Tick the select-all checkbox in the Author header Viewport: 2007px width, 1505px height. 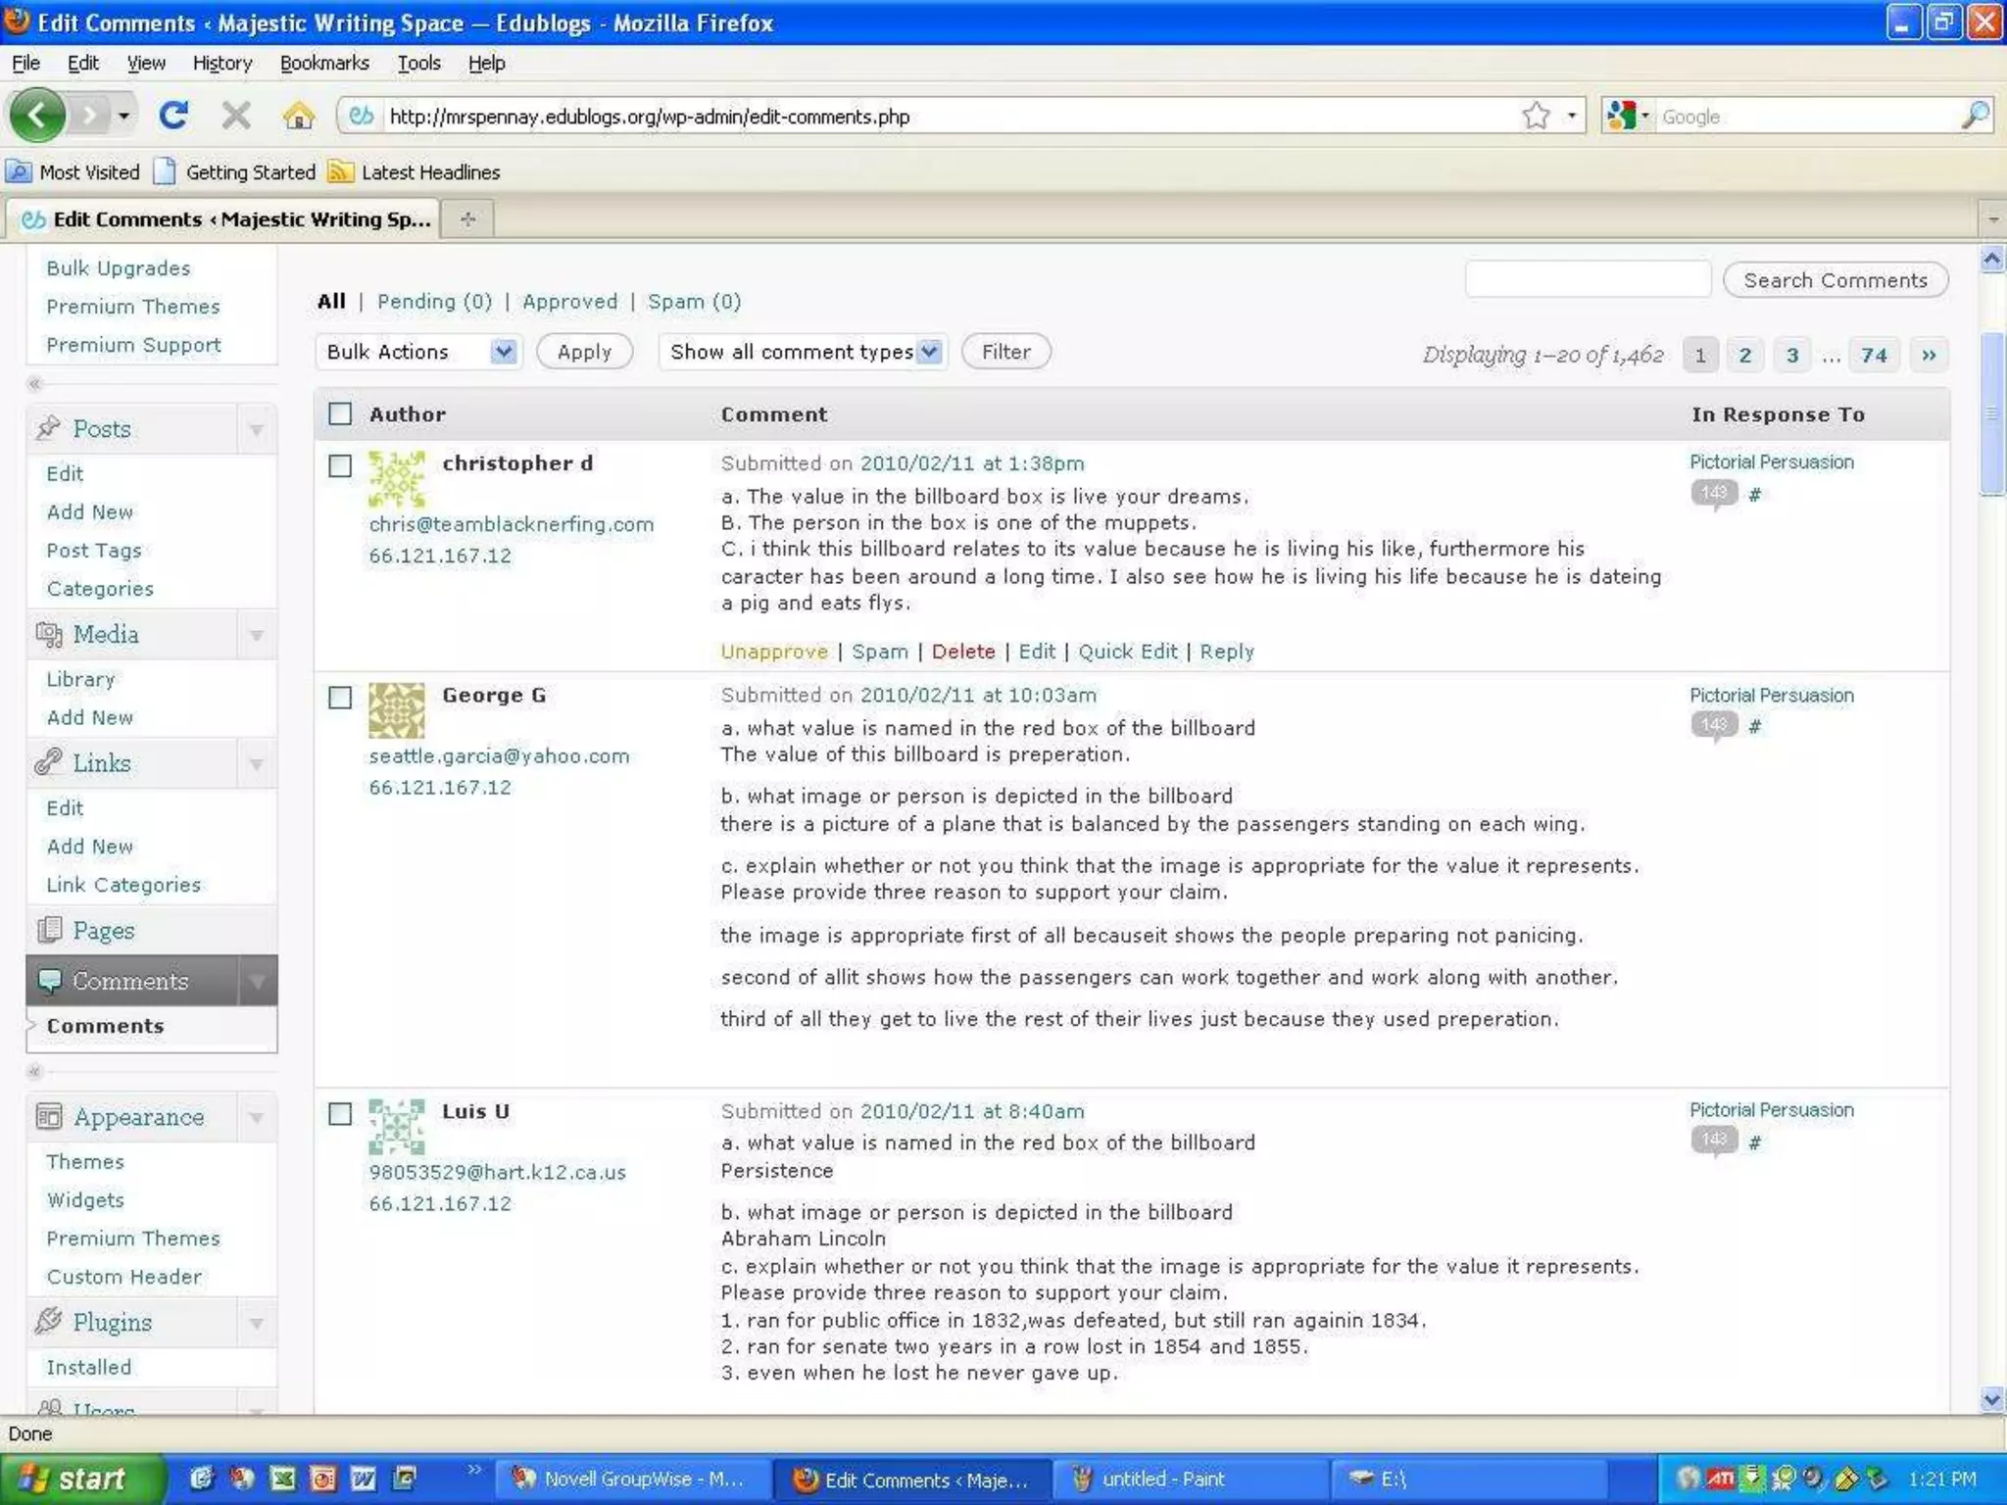point(340,413)
